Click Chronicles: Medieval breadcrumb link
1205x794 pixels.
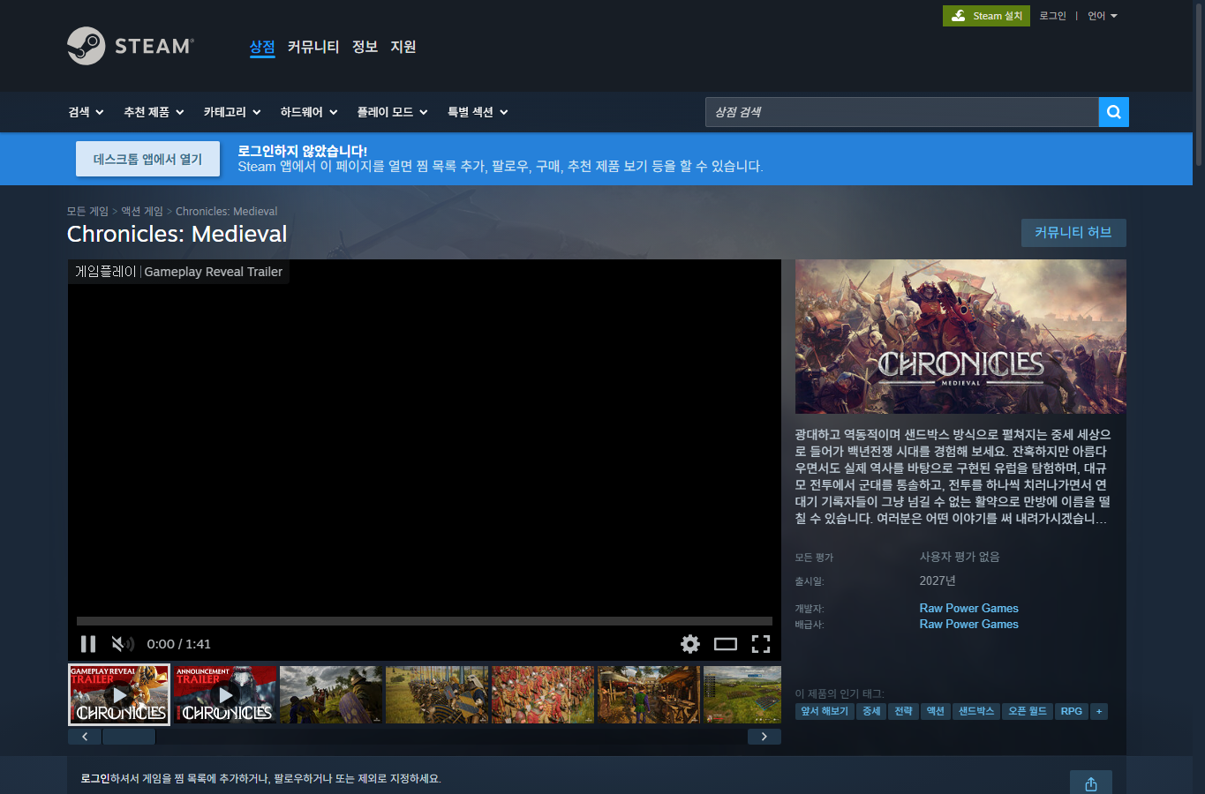(226, 212)
